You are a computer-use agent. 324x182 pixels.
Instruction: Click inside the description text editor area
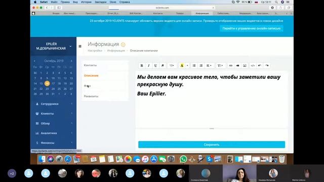coord(212,100)
